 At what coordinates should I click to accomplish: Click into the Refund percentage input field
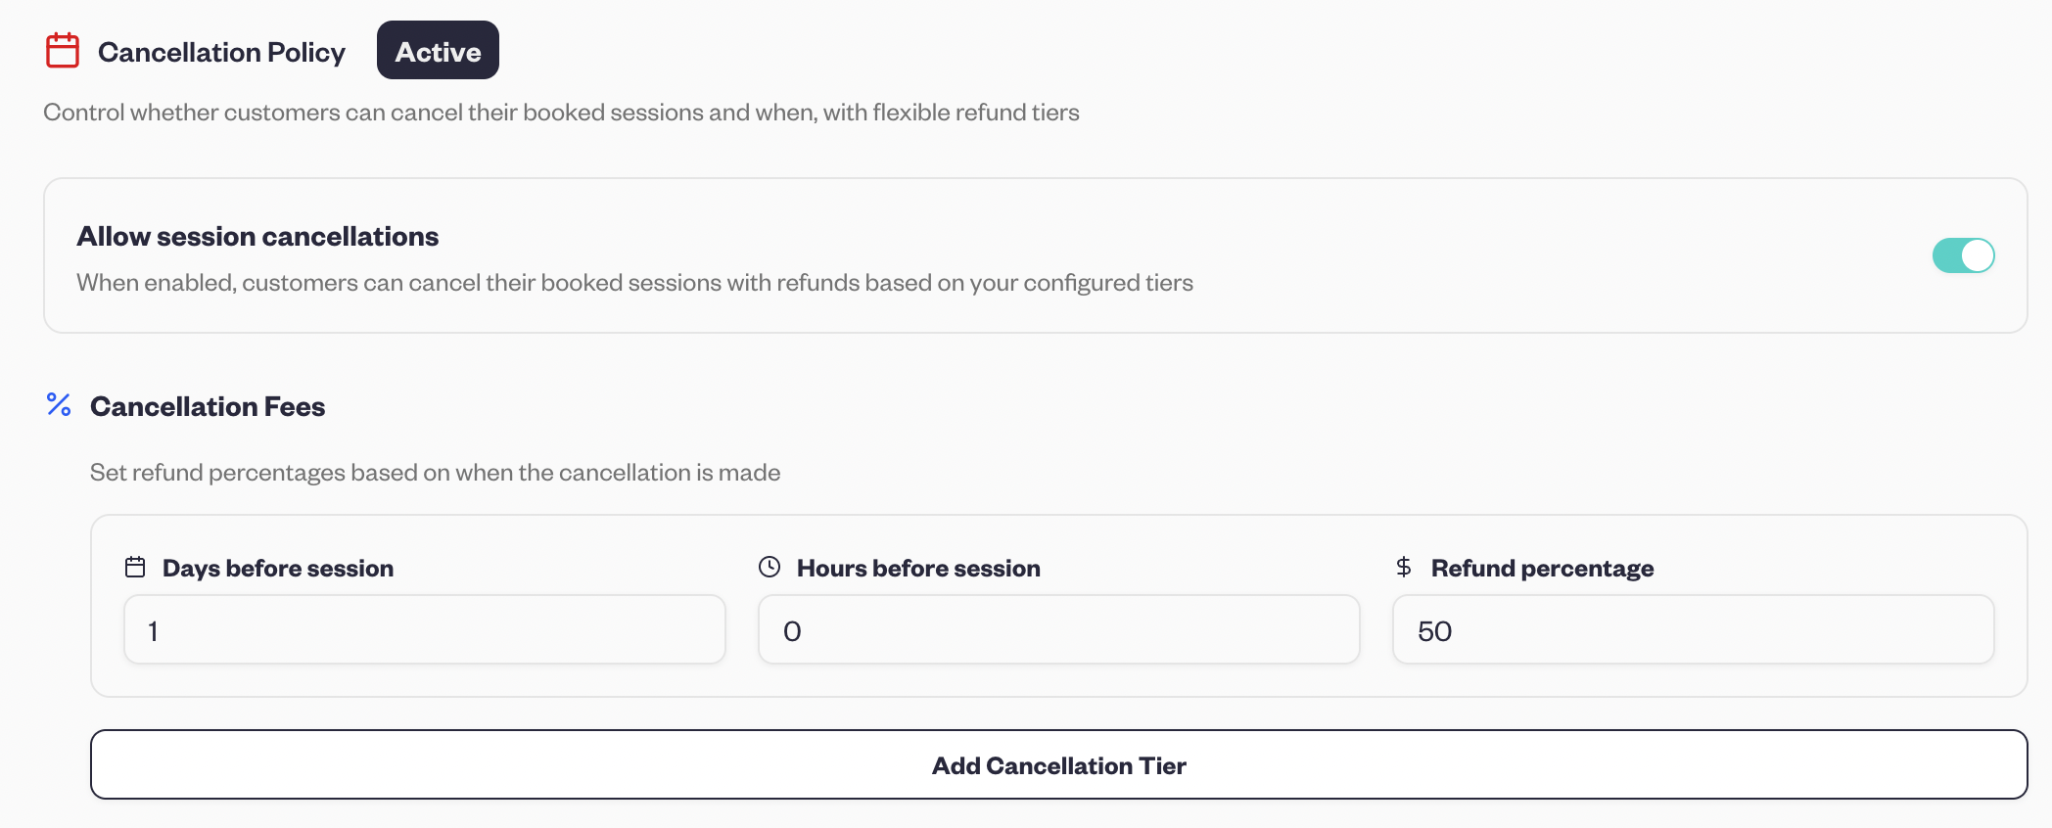click(1693, 630)
